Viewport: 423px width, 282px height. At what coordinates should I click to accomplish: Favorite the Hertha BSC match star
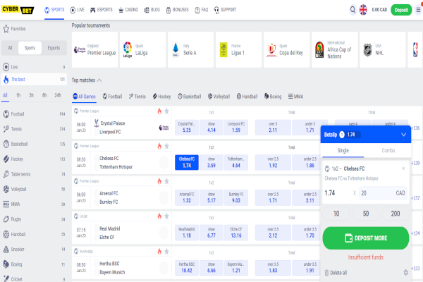point(166,251)
